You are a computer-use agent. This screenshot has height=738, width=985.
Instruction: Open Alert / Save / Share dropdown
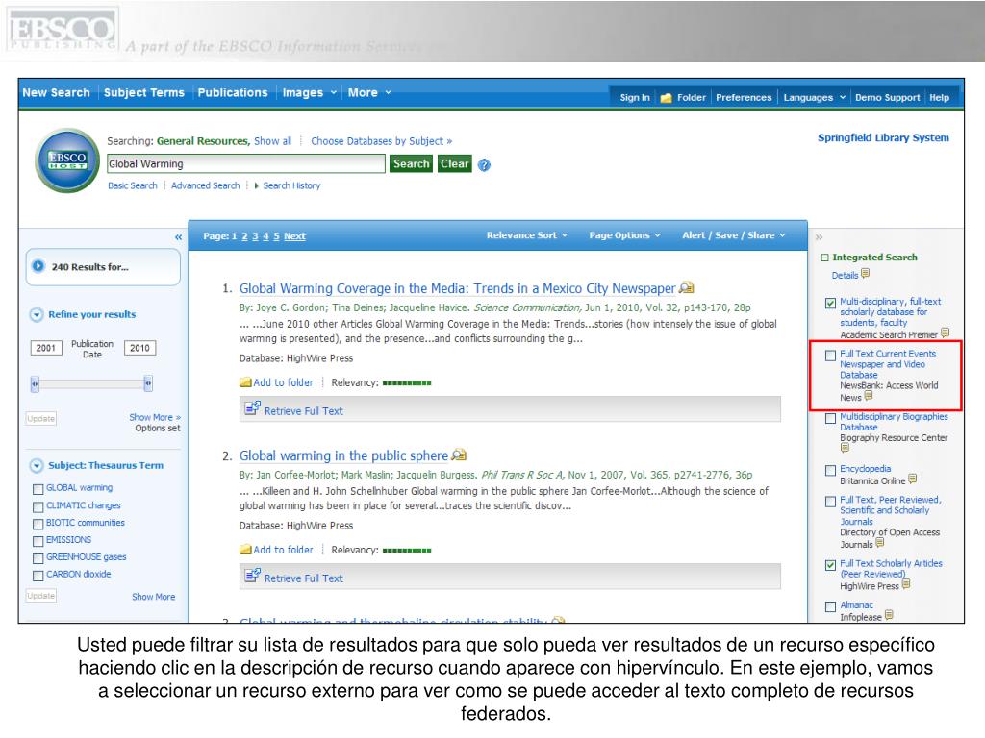[x=734, y=235]
